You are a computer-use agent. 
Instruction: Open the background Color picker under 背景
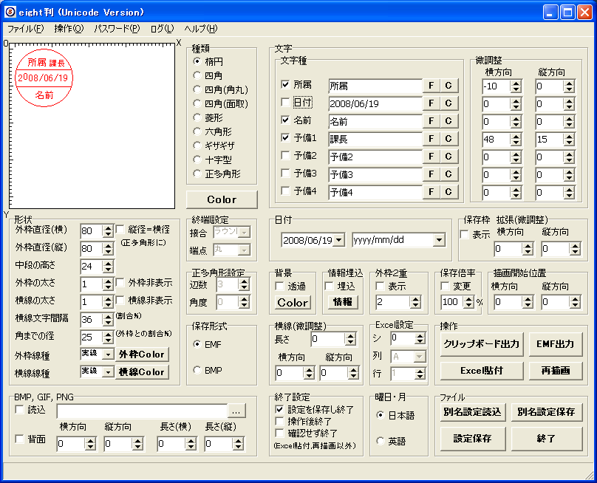(x=293, y=303)
